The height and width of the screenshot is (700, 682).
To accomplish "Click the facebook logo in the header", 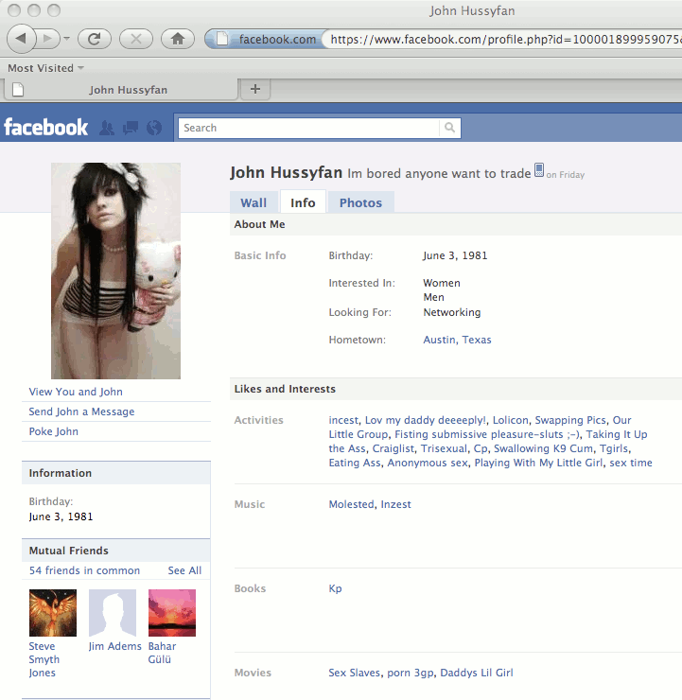I will tap(45, 128).
